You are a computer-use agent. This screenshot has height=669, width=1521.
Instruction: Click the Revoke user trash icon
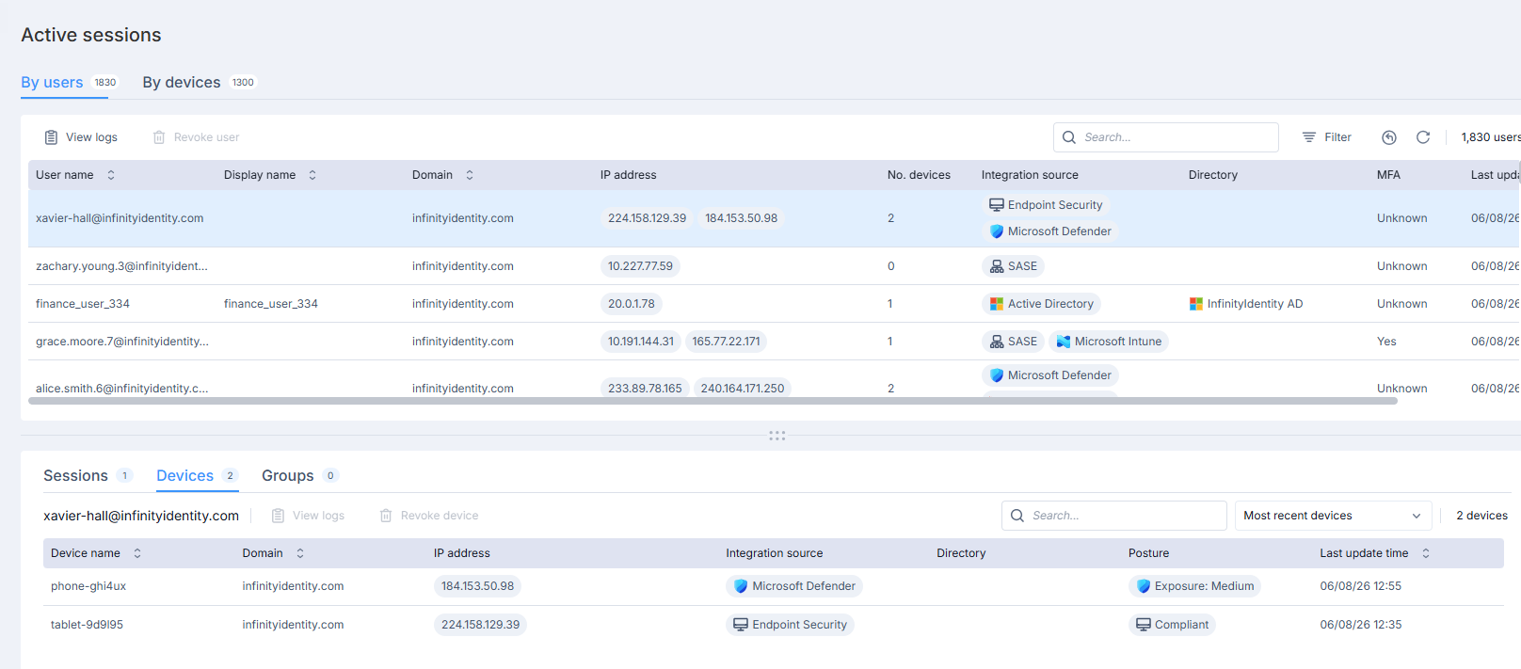coord(159,137)
